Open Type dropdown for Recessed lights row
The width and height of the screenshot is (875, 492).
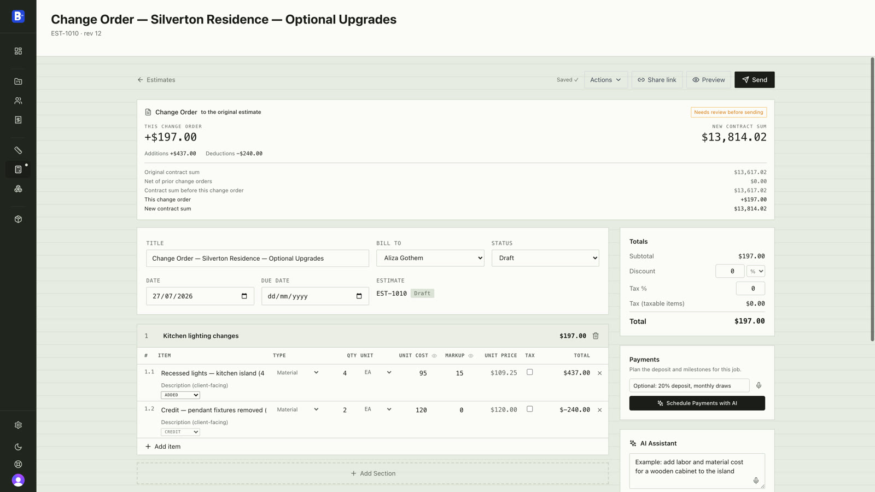click(297, 373)
